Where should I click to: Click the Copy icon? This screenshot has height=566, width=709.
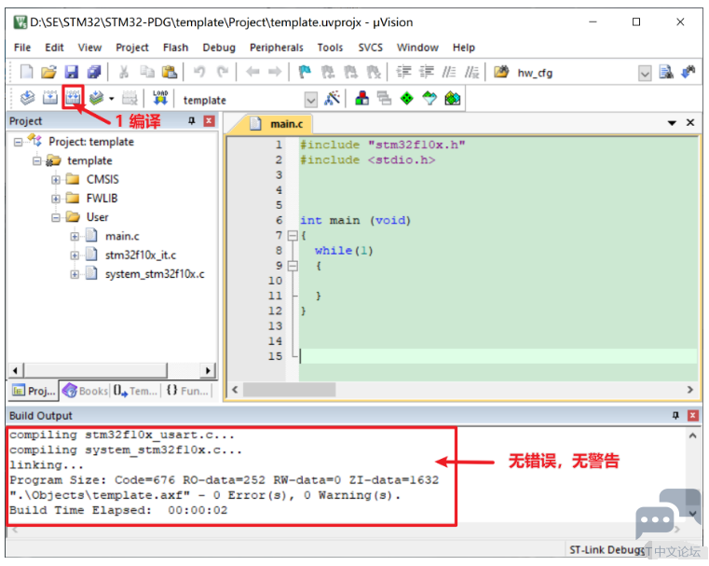point(147,72)
